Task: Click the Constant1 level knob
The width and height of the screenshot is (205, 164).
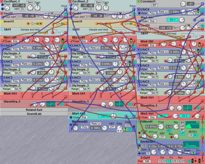Action: pyautogui.click(x=183, y=4)
